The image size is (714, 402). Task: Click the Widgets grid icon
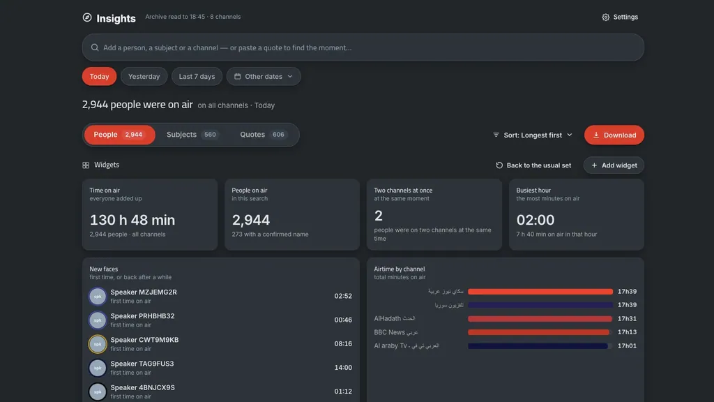(x=86, y=165)
